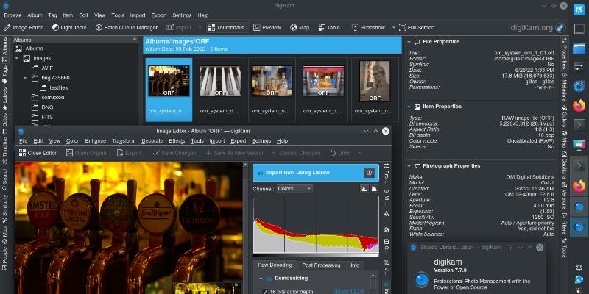Open the Channel Colors dropdown

coord(294,189)
